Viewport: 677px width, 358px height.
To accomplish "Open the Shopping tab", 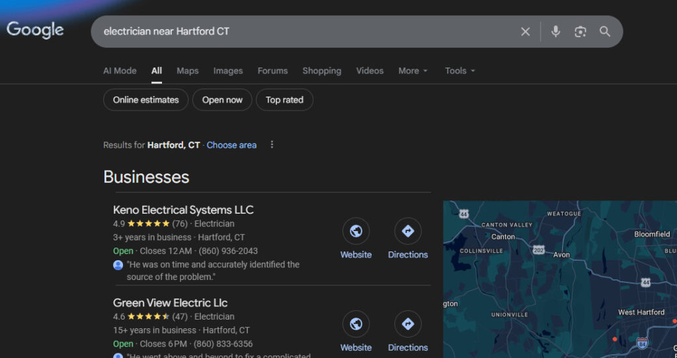I will (x=322, y=71).
